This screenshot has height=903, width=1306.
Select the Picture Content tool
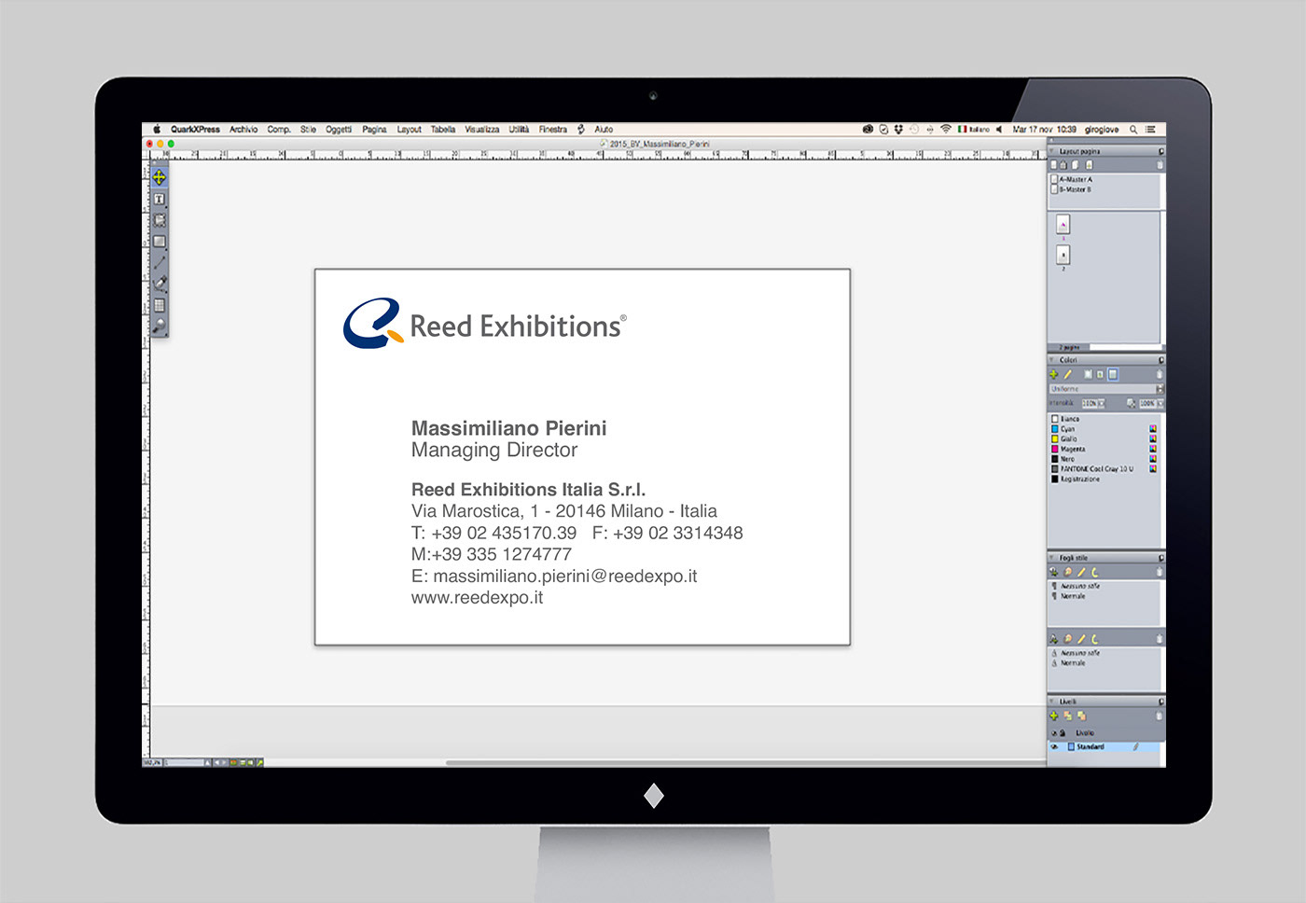[160, 220]
